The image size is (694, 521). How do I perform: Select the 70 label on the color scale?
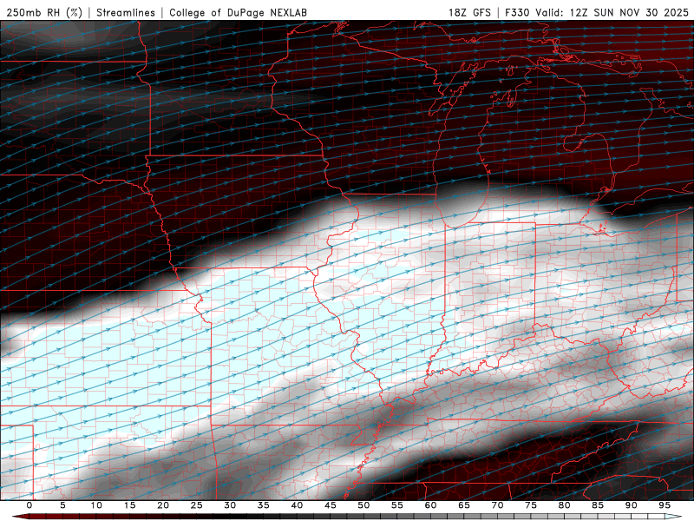click(x=497, y=505)
